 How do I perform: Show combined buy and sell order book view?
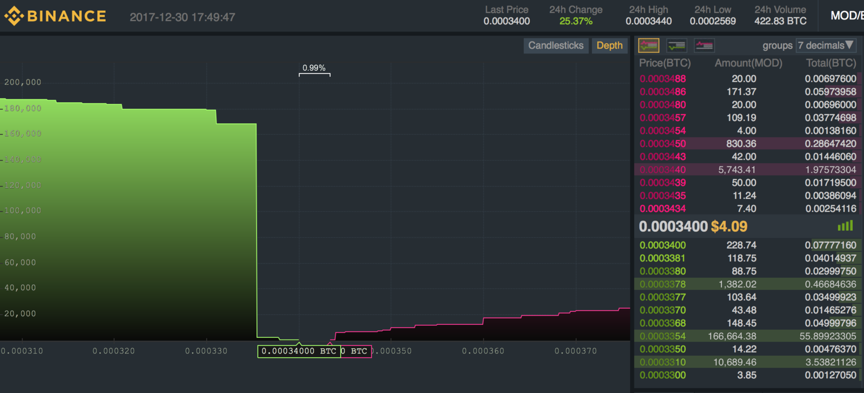point(649,45)
